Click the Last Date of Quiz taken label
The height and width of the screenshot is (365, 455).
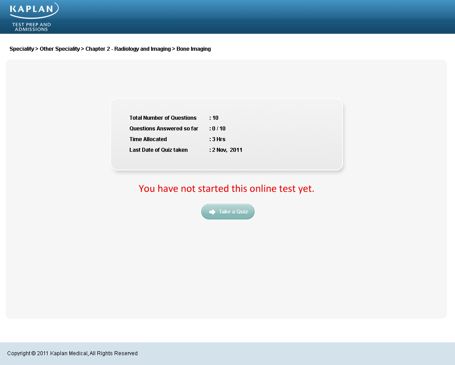click(x=158, y=150)
